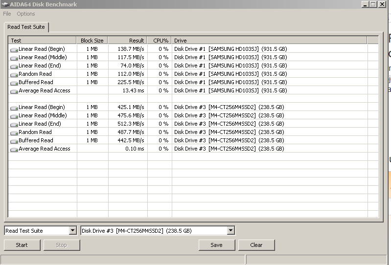Click disk icon of M4-CT256M4SSD2 Linear Read (End) row
The width and height of the screenshot is (391, 265).
[x=14, y=125]
